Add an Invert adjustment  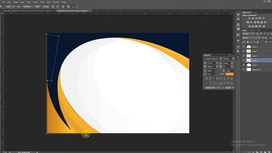(249, 26)
